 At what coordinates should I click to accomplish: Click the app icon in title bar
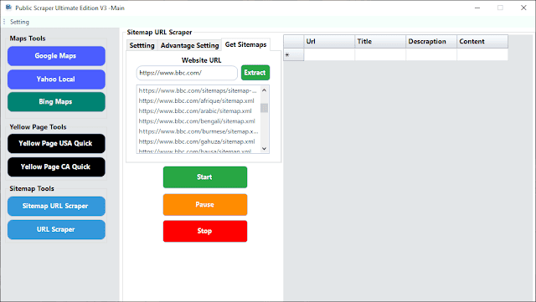pyautogui.click(x=8, y=8)
